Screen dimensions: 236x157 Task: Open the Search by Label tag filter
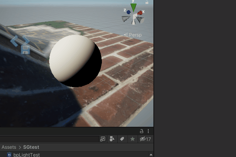(122, 139)
